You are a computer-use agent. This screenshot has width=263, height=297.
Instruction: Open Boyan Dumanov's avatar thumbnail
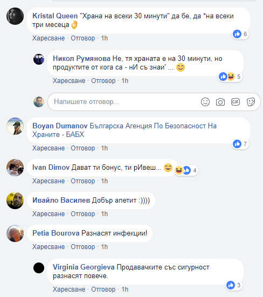15,126
